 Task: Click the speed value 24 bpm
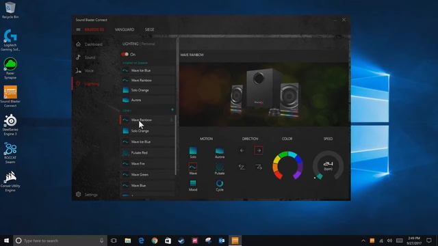click(x=328, y=165)
